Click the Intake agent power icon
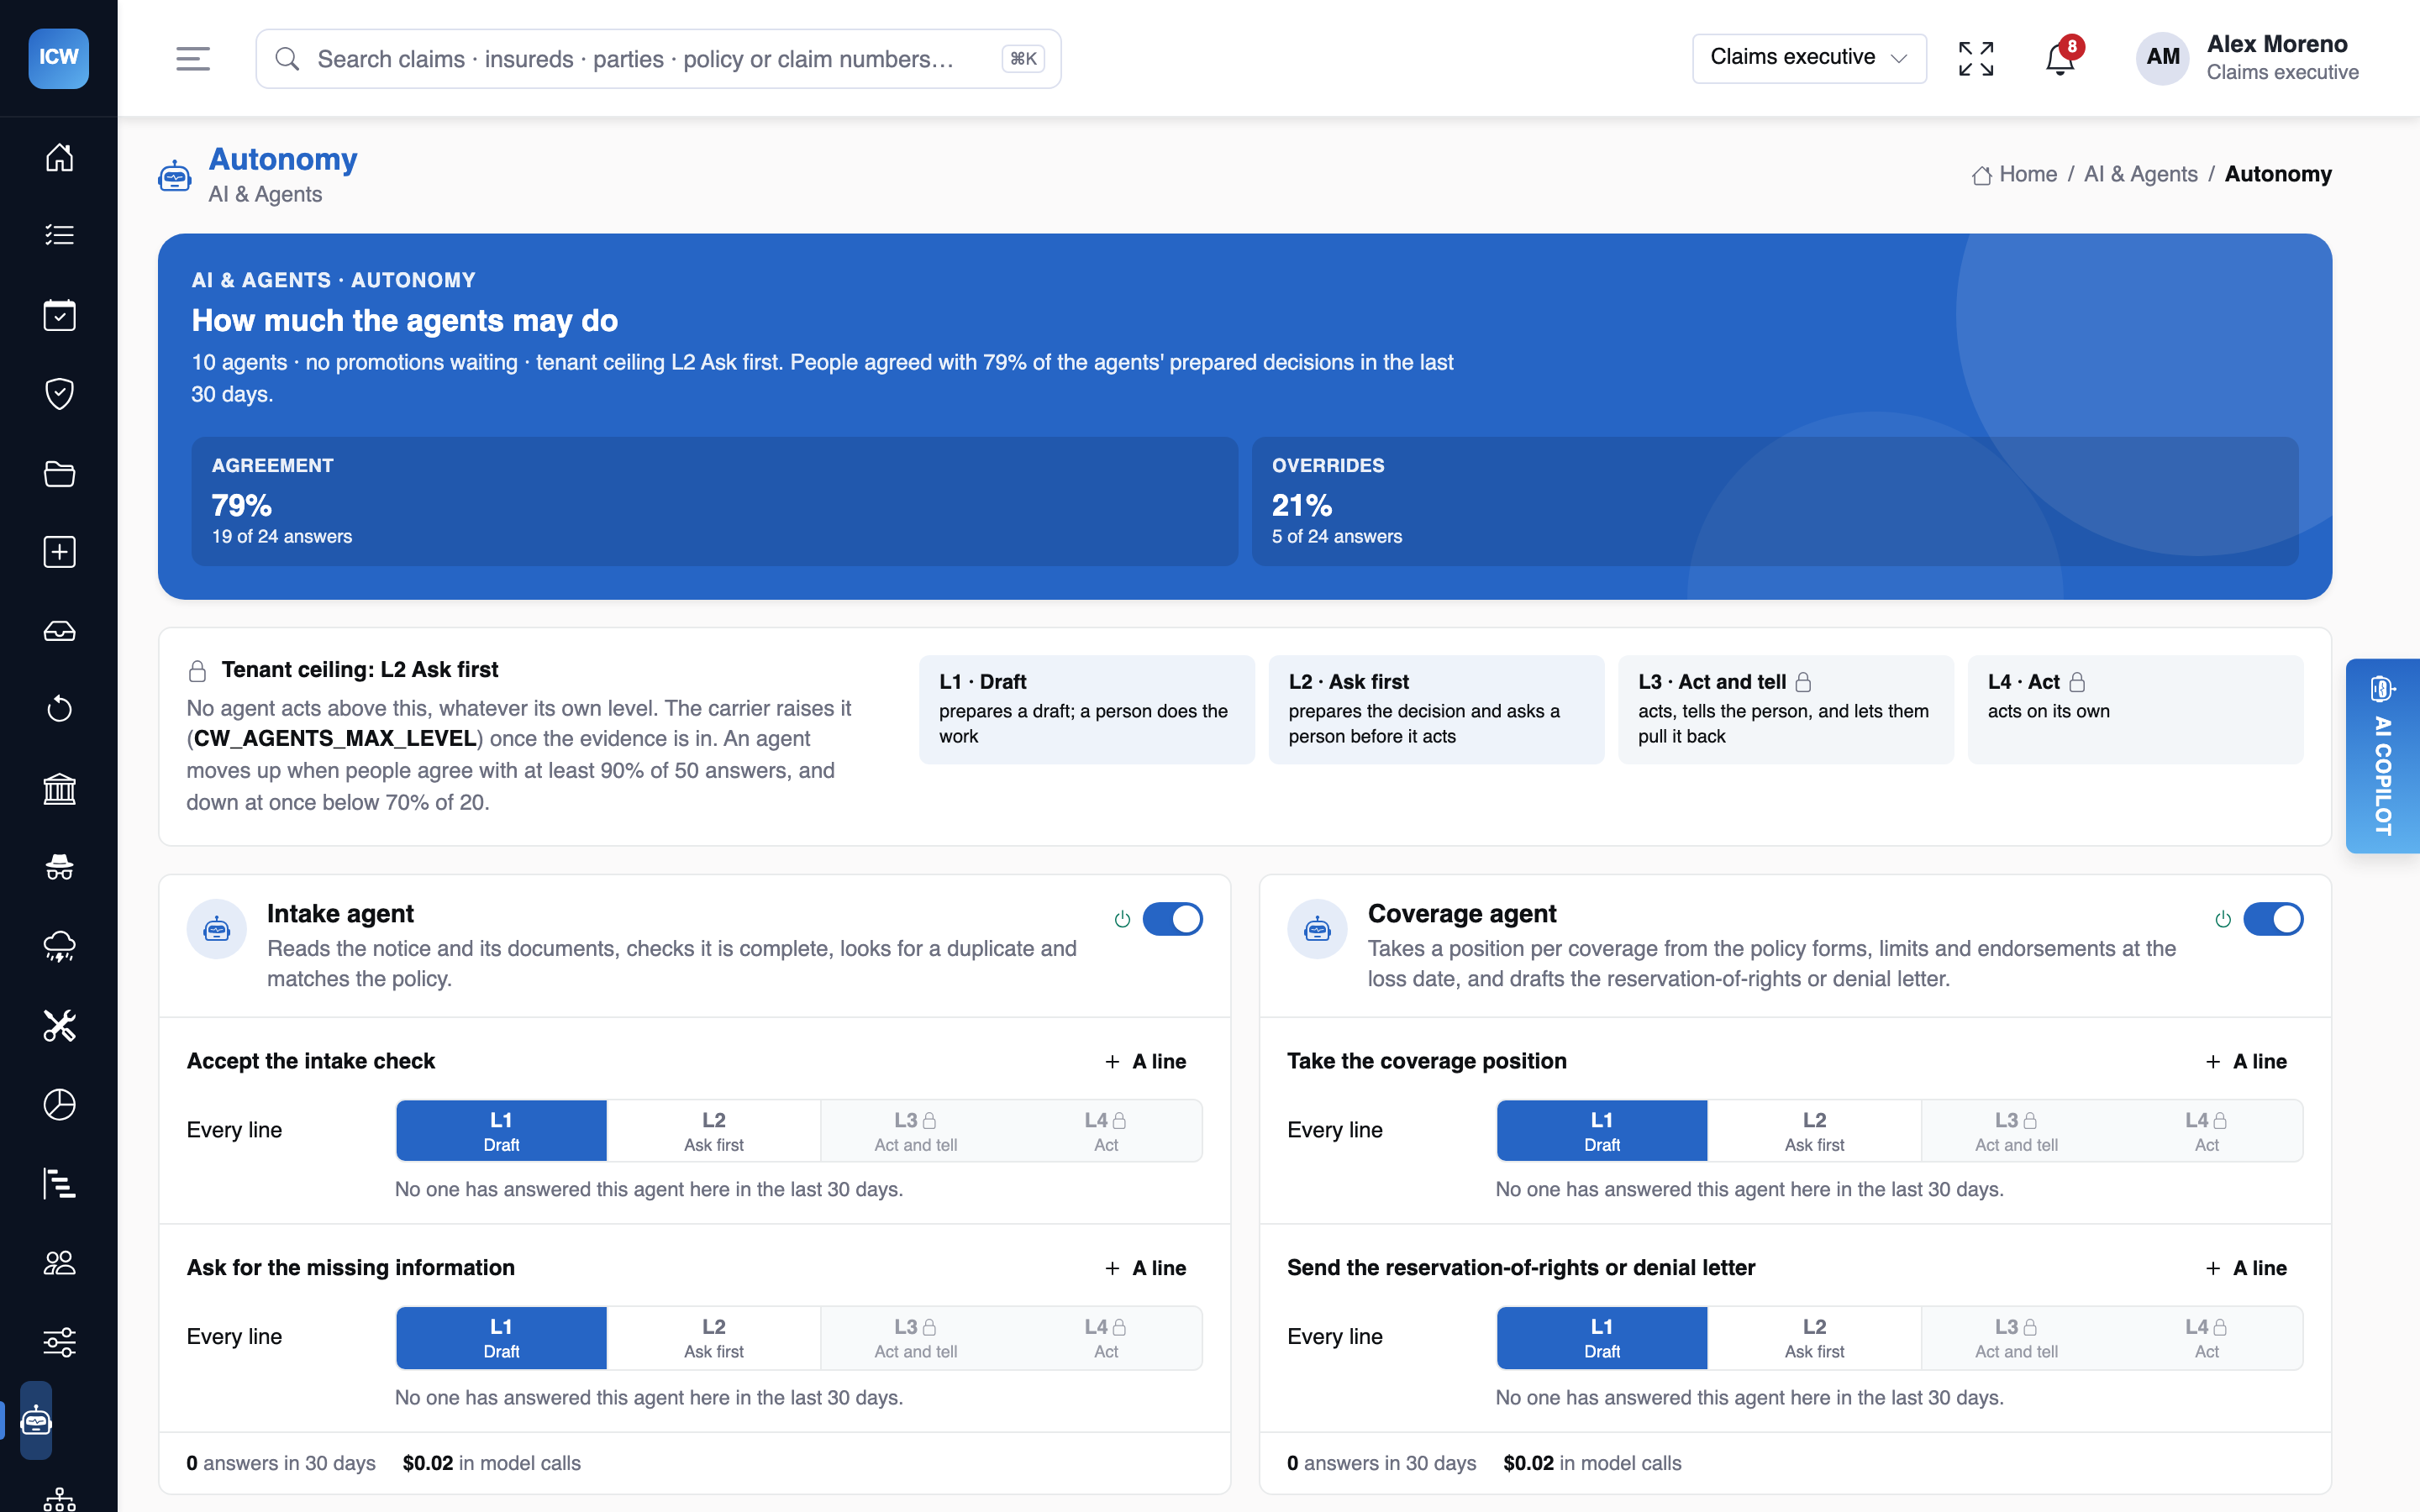Viewport: 2420px width, 1512px height. coord(1122,919)
